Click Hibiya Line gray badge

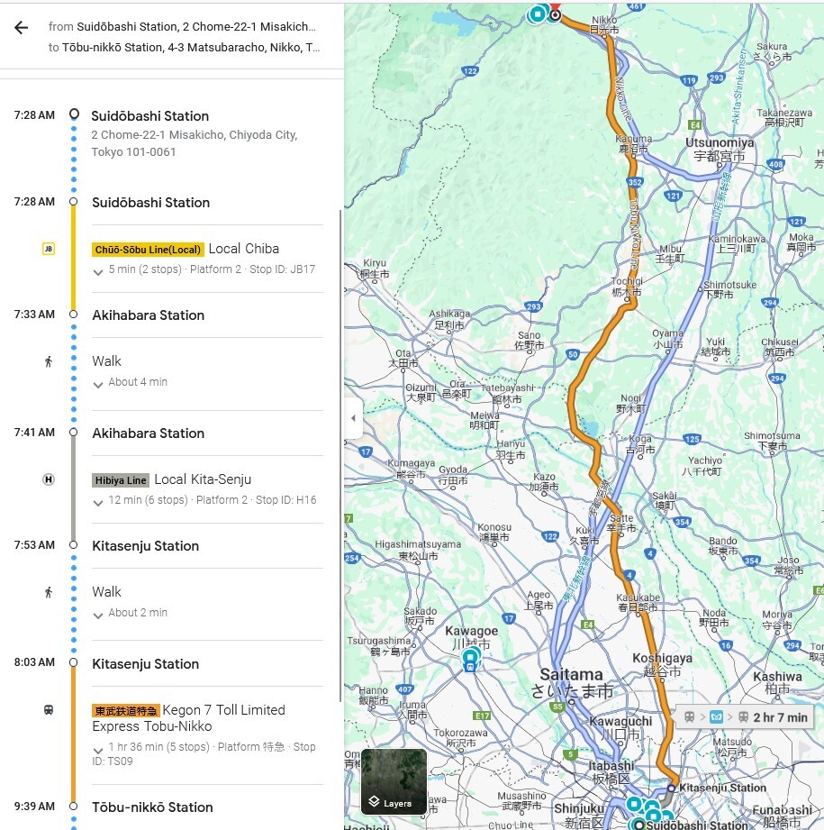[x=121, y=480]
